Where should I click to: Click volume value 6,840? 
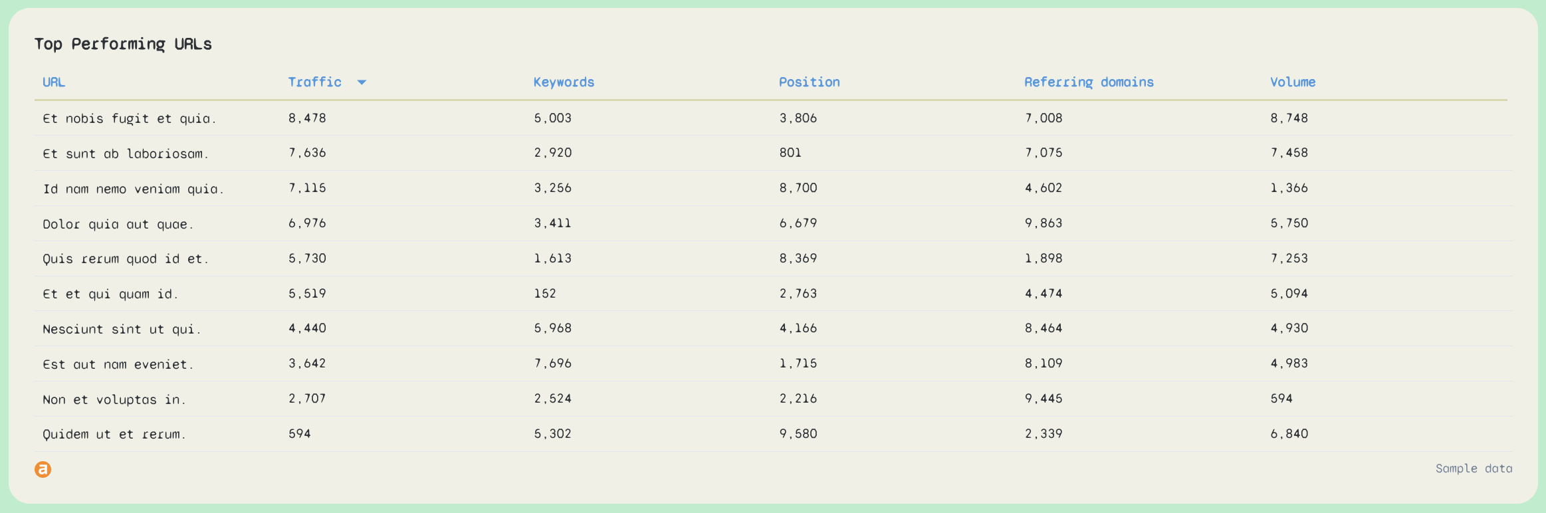click(x=1289, y=434)
